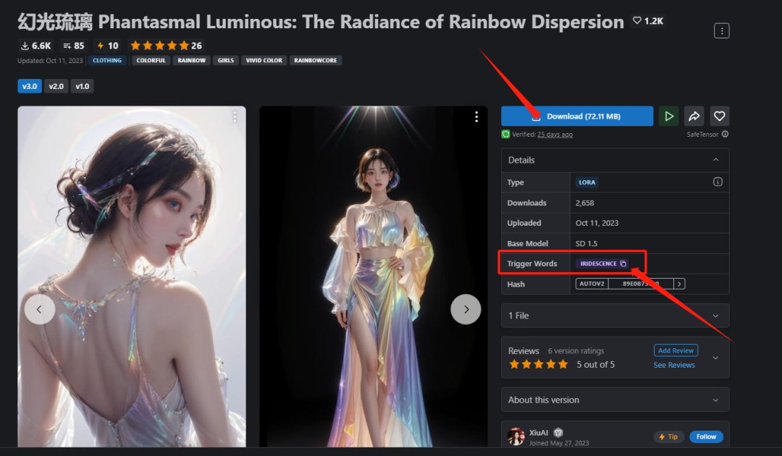This screenshot has height=456, width=782.
Task: Click the VIVID COLOR tag
Action: (264, 60)
